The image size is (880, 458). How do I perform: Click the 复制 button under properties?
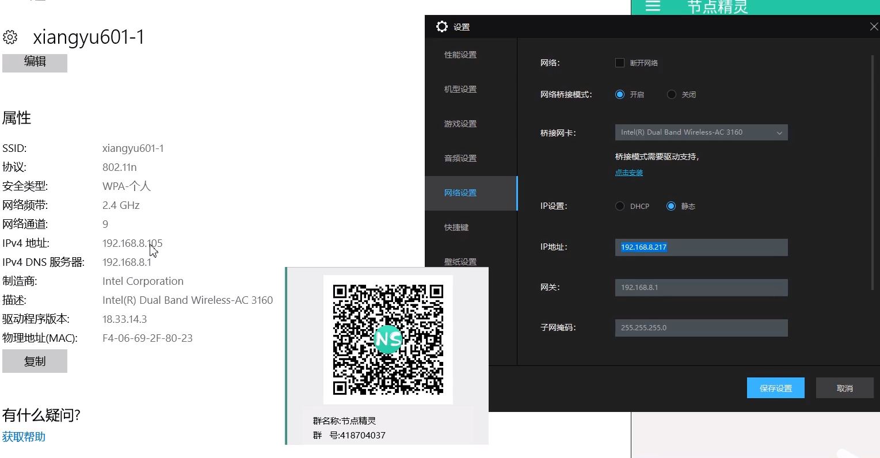click(35, 361)
